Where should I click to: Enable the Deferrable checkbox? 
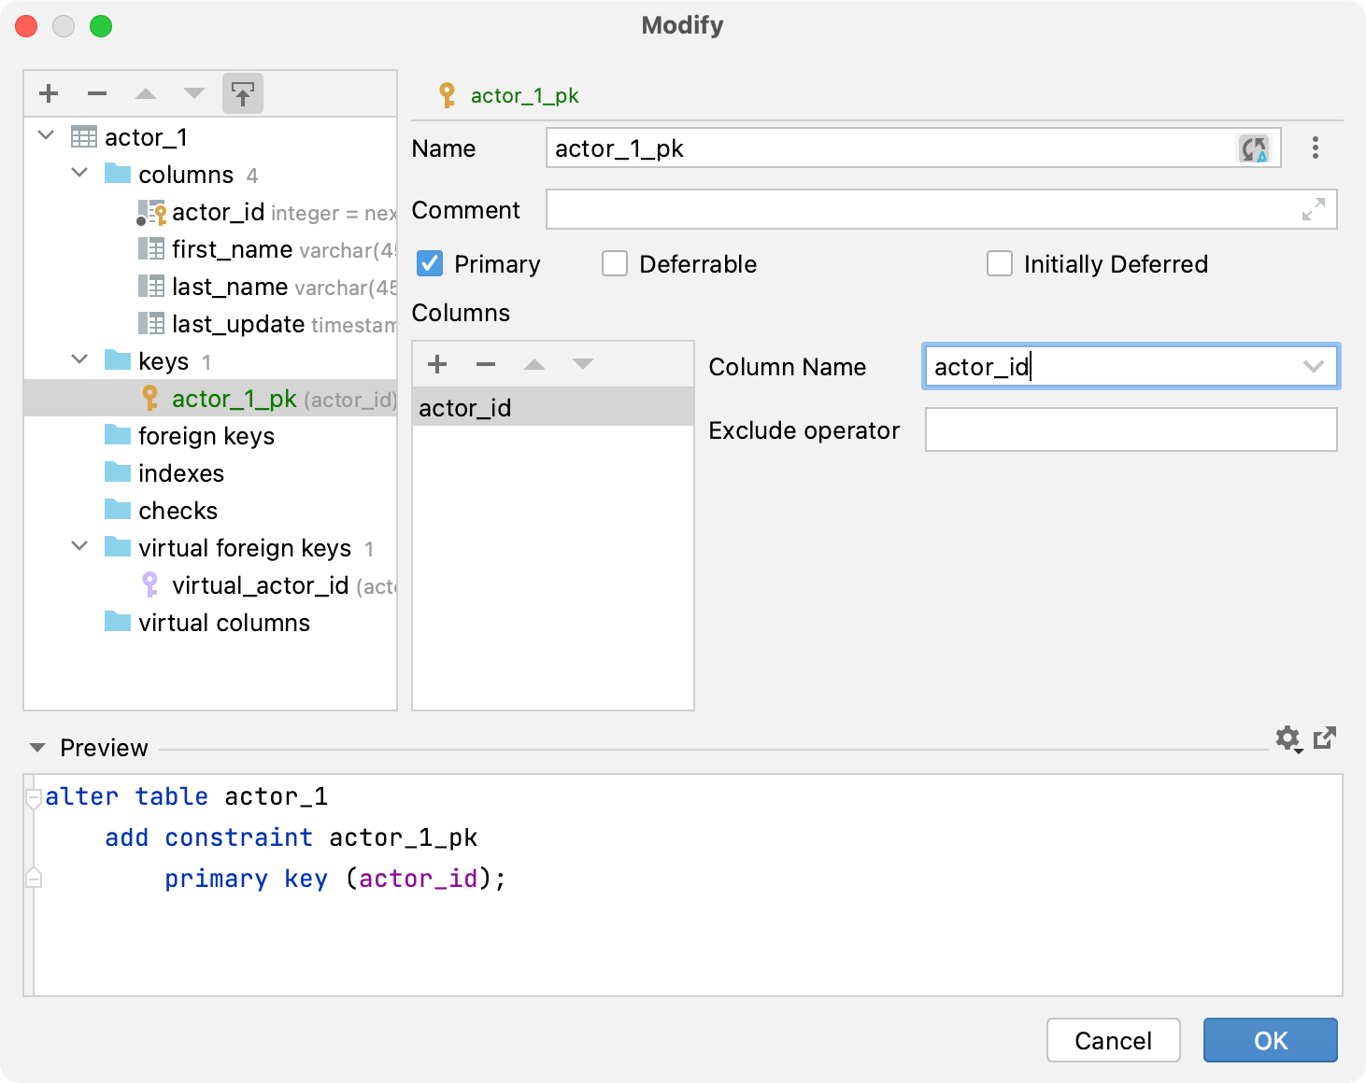(614, 264)
